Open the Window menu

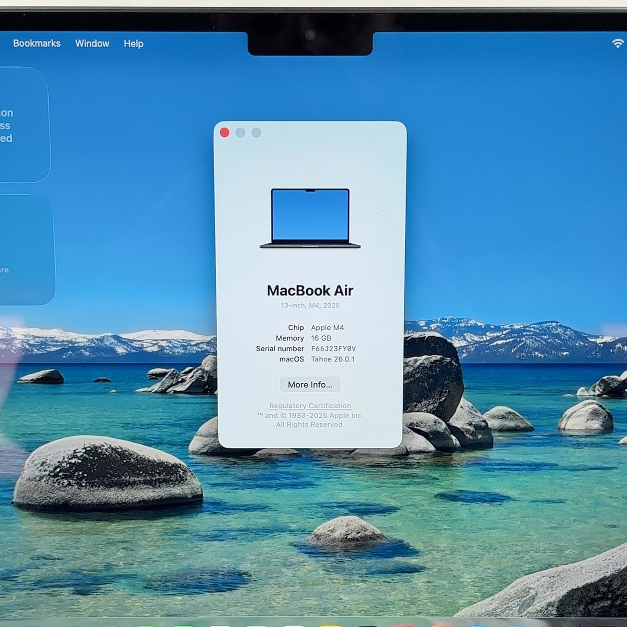pyautogui.click(x=92, y=43)
